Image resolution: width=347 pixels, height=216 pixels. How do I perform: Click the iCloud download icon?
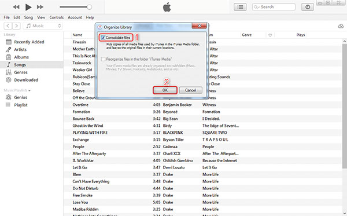(x=341, y=26)
